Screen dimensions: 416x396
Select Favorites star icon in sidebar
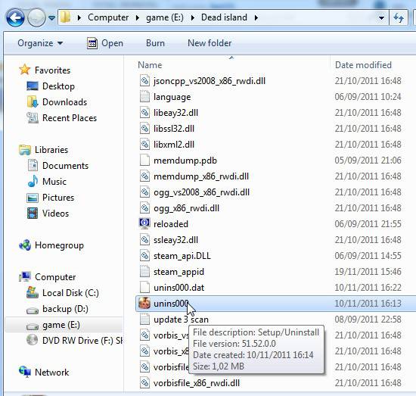pos(24,70)
